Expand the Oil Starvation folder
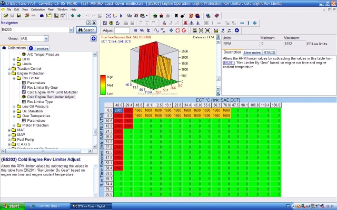Screen dimensions: 337x210 coord(14,111)
